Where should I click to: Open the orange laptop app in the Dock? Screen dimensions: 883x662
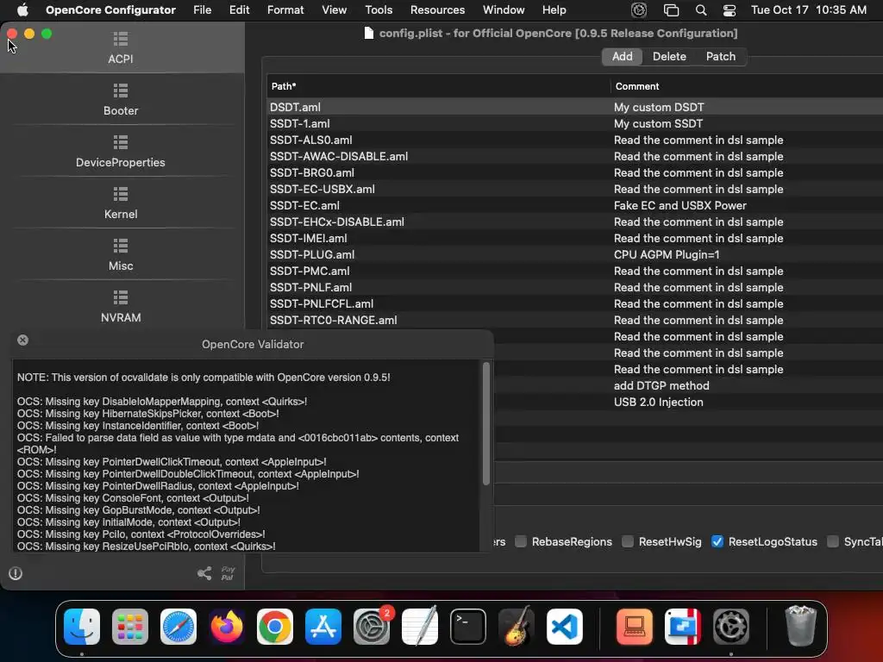tap(635, 627)
